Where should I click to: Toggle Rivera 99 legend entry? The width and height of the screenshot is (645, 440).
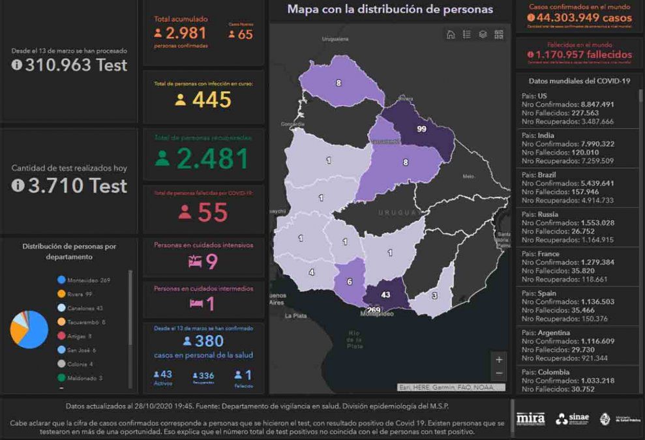pyautogui.click(x=78, y=294)
